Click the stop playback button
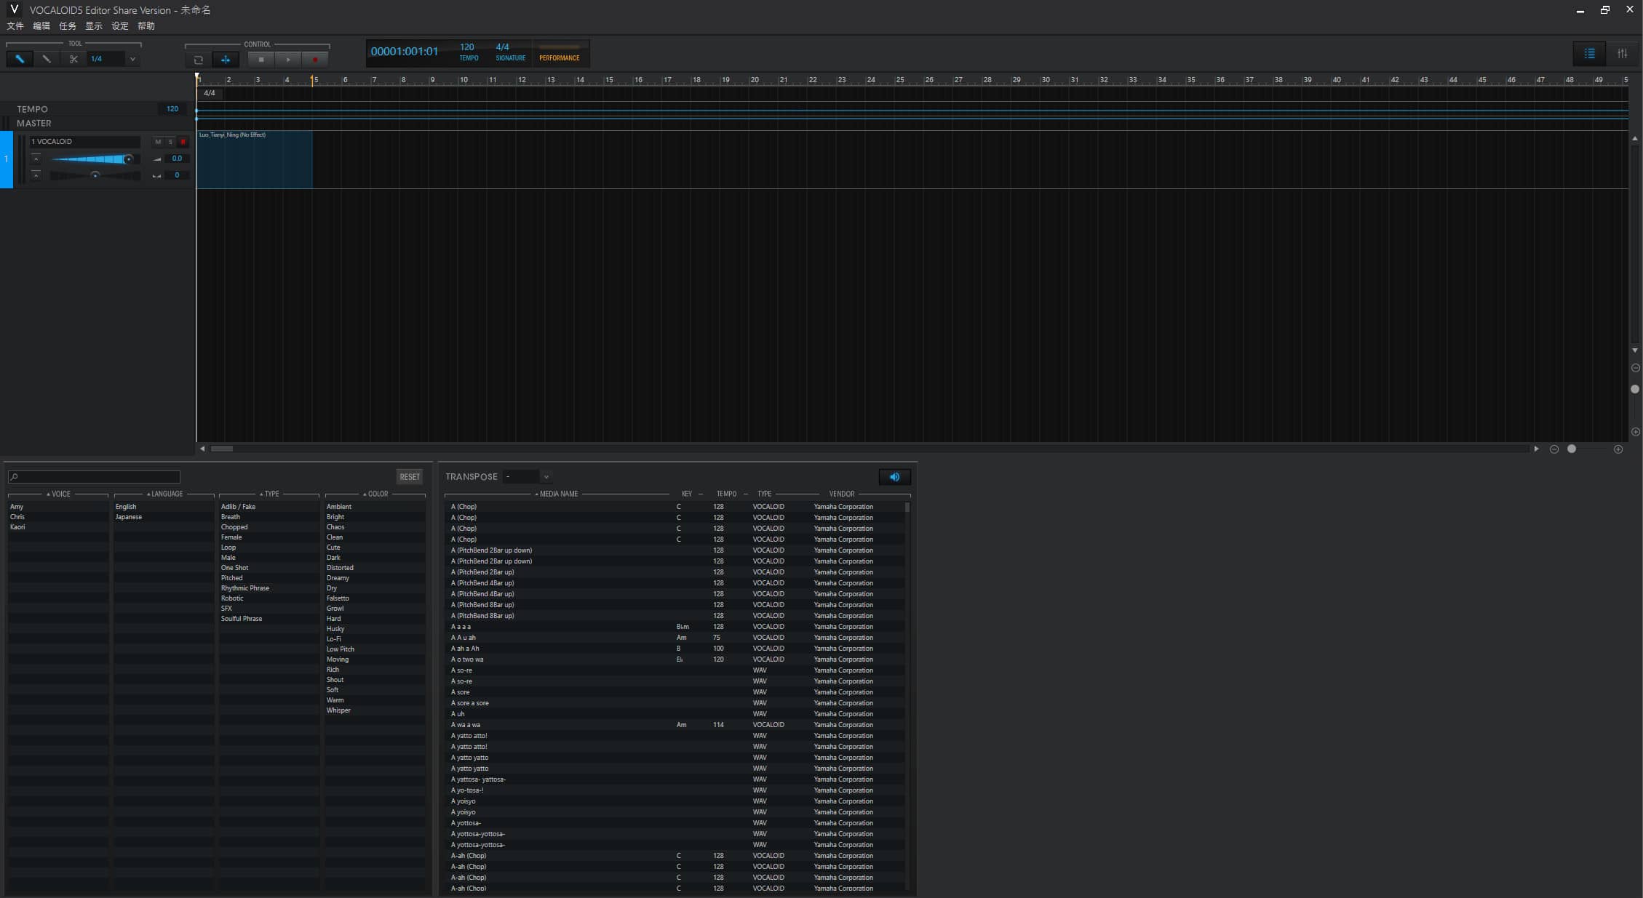The width and height of the screenshot is (1643, 898). [x=261, y=60]
